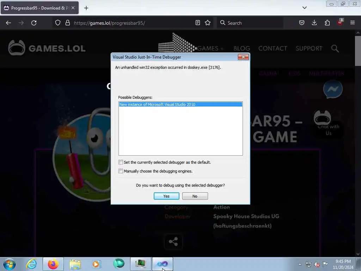
Task: Toggle reader view icon
Action: (197, 23)
